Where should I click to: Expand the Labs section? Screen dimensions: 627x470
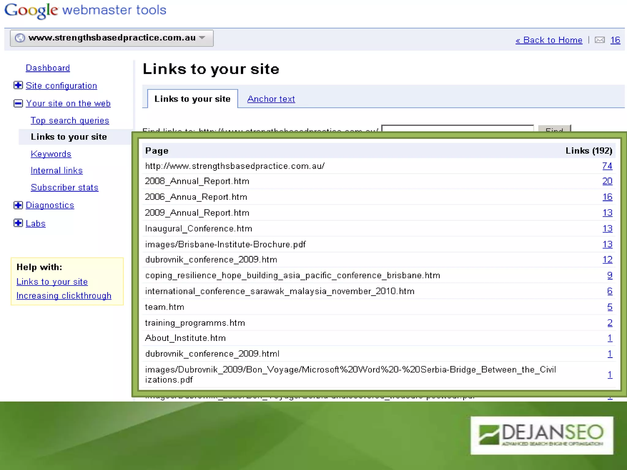pyautogui.click(x=18, y=223)
